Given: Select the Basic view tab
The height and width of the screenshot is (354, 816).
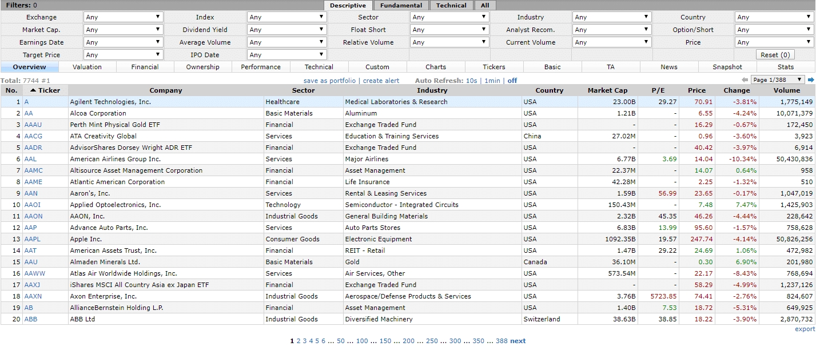Looking at the screenshot, I should [552, 67].
